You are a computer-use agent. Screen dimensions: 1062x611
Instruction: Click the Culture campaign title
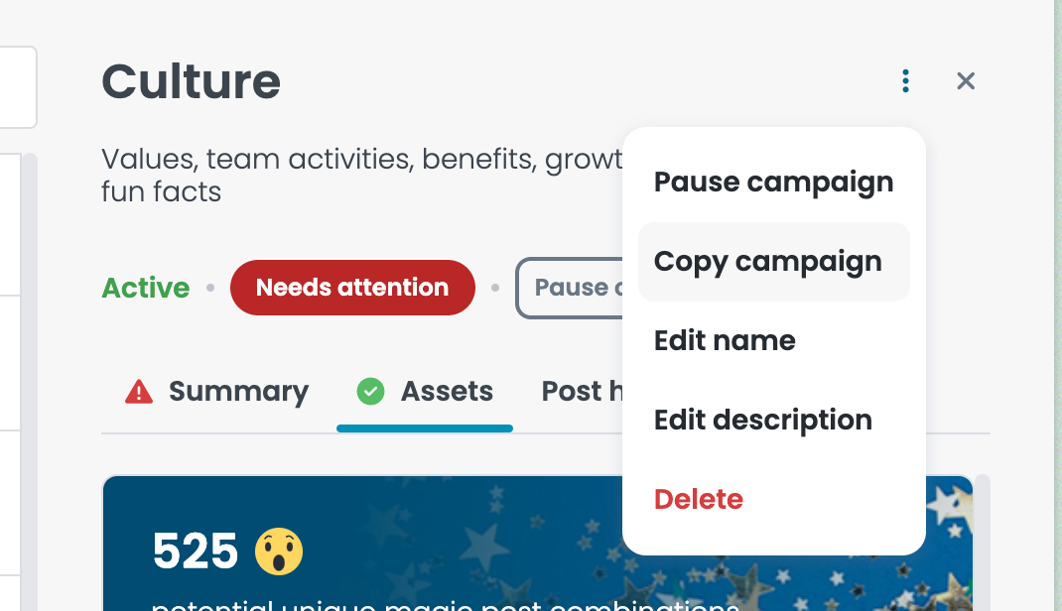tap(191, 82)
